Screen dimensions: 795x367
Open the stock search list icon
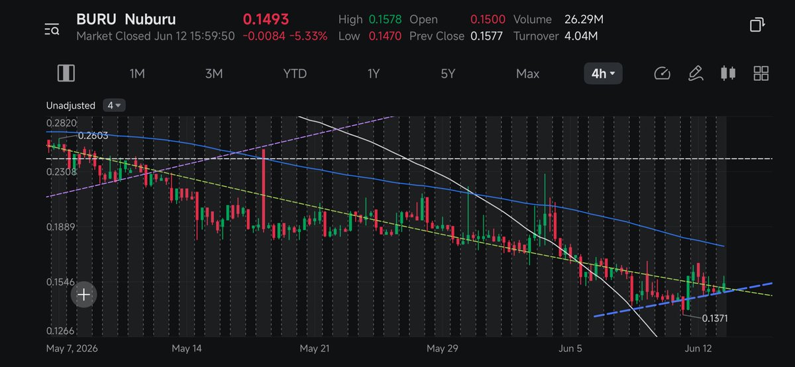tap(52, 28)
